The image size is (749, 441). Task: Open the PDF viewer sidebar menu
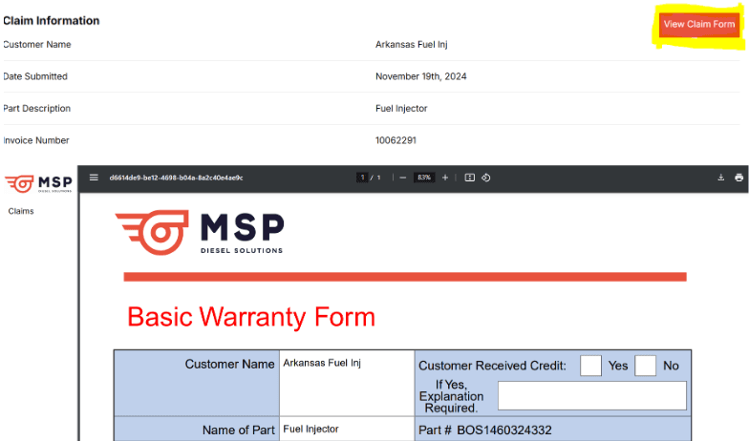(94, 178)
